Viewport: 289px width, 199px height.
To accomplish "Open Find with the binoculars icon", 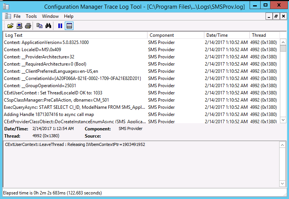I will [48, 26].
